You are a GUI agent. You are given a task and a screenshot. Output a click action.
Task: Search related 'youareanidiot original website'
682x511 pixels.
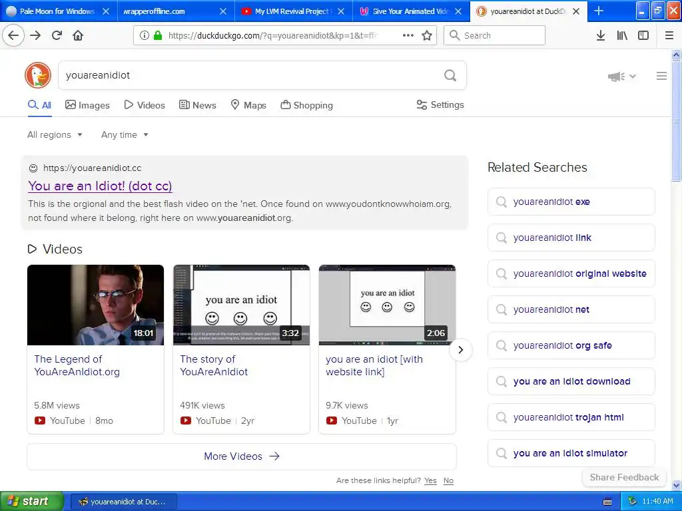(x=571, y=273)
